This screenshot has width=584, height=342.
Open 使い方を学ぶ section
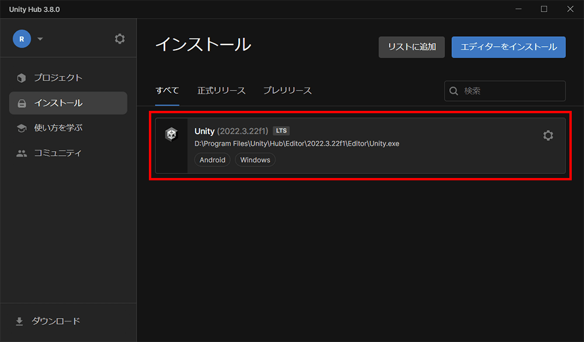click(68, 128)
